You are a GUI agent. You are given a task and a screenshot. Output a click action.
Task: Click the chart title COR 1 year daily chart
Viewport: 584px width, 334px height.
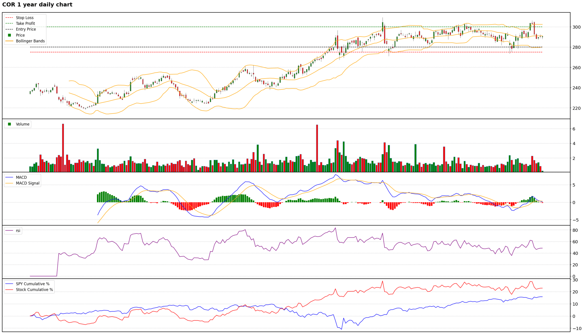click(37, 5)
